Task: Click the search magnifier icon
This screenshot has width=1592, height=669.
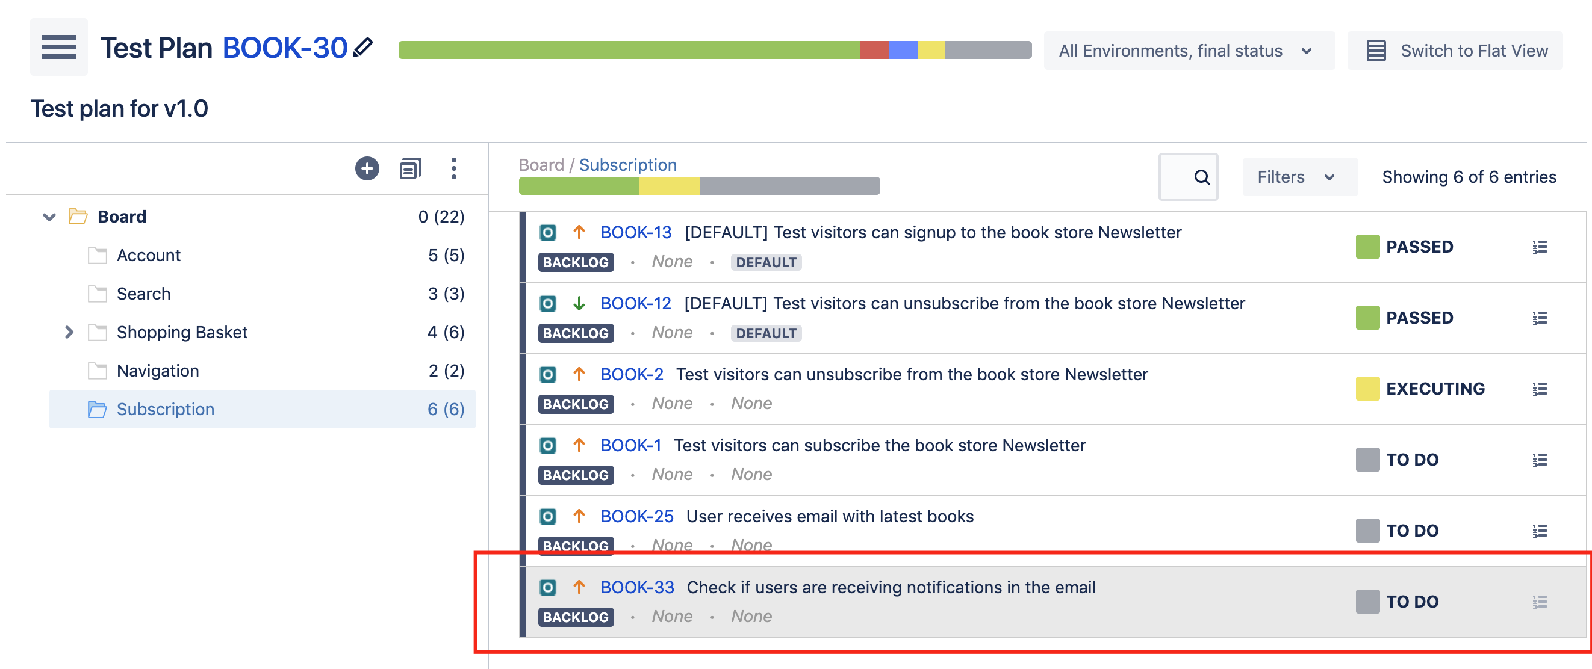Action: click(x=1201, y=177)
